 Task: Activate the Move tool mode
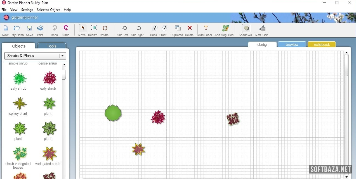[x=82, y=28]
